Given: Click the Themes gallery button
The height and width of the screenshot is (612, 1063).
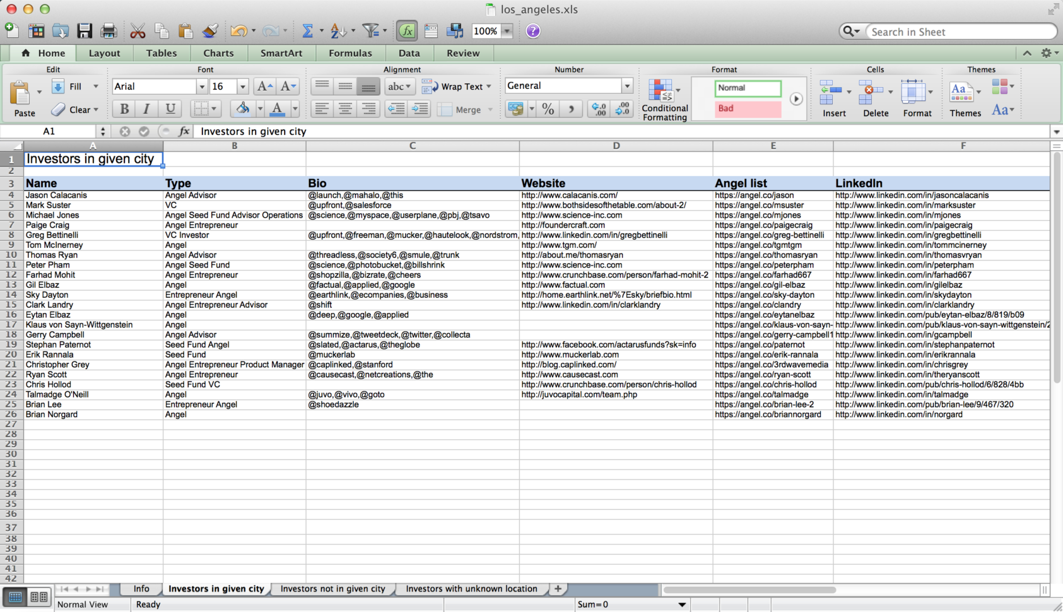Looking at the screenshot, I should tap(965, 99).
